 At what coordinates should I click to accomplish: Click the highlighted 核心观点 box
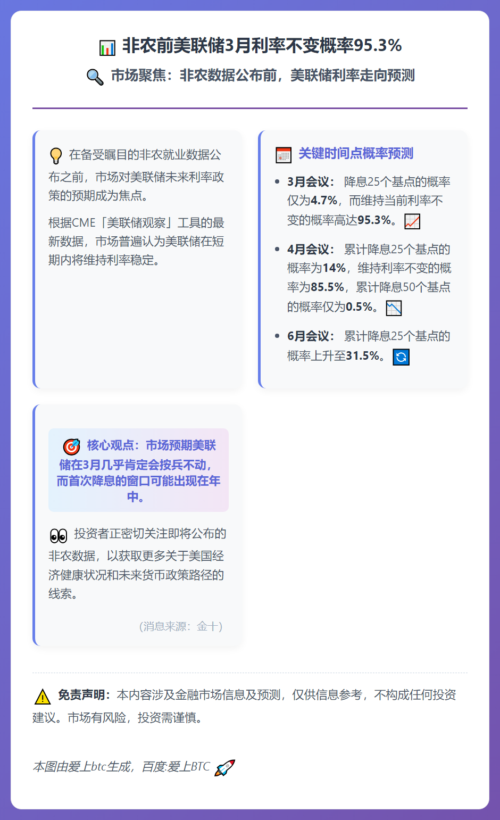click(138, 470)
